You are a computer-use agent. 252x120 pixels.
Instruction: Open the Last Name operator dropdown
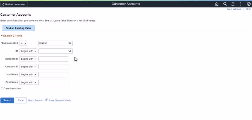28,74
